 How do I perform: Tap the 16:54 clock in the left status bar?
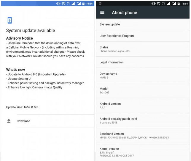pyautogui.click(x=89, y=4)
